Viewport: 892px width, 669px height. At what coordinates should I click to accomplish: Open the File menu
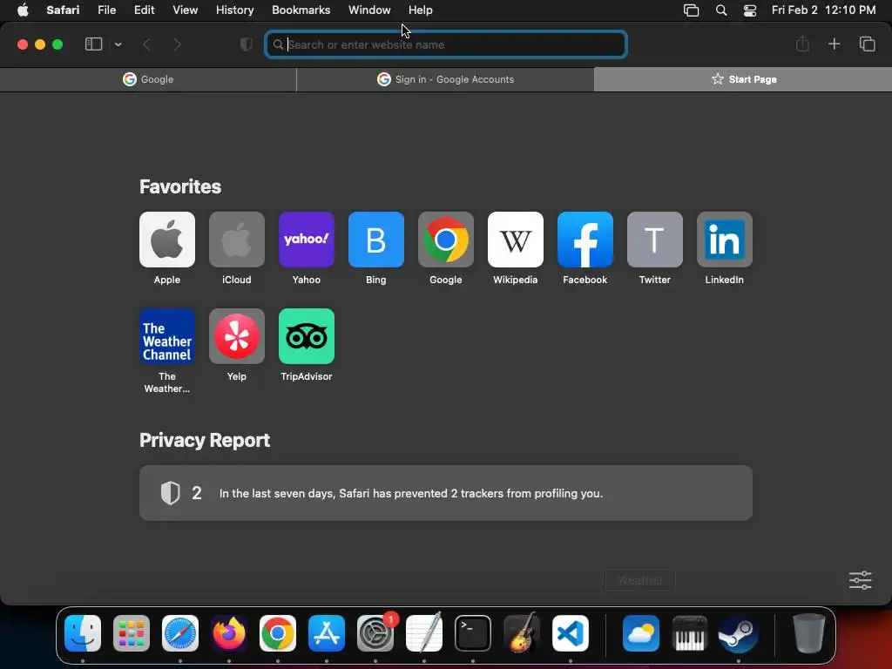106,10
